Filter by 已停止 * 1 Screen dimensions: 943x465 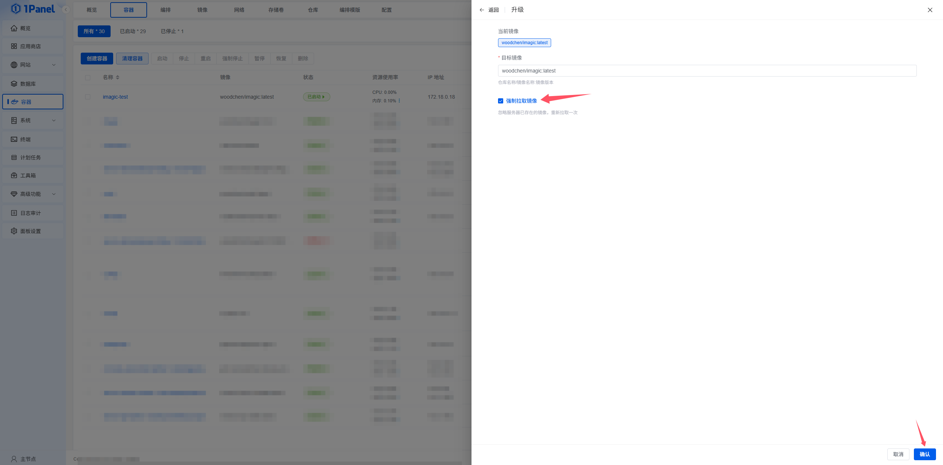(172, 31)
